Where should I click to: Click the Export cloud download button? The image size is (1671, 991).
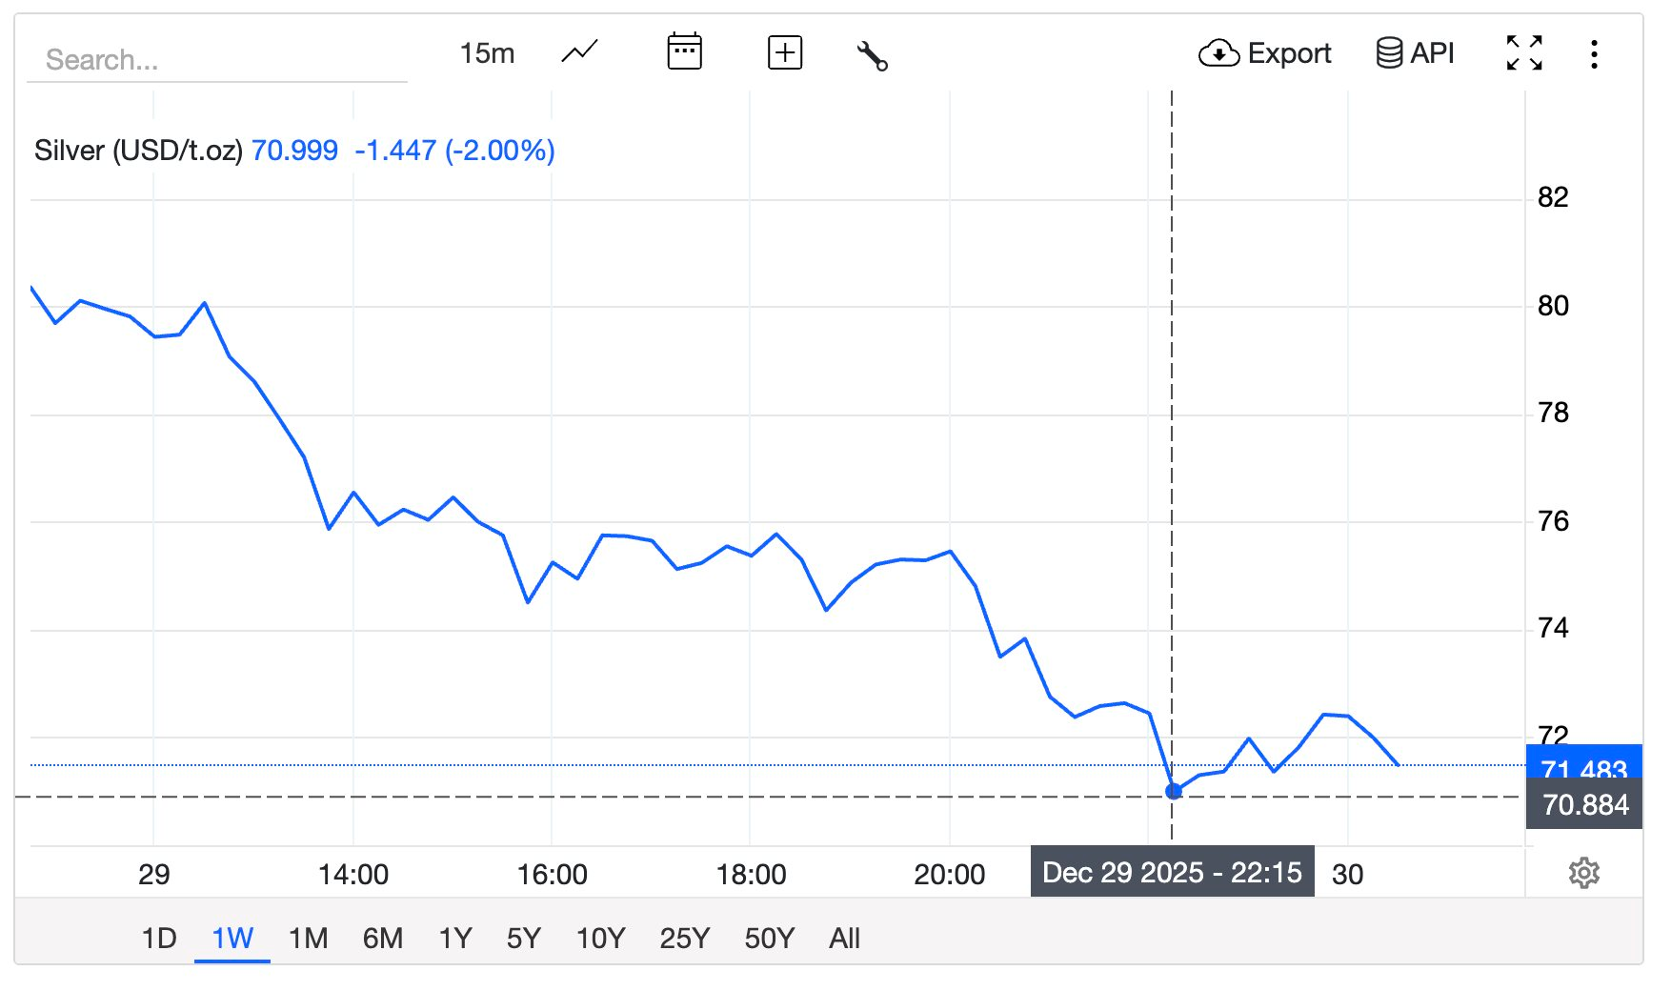coord(1264,53)
